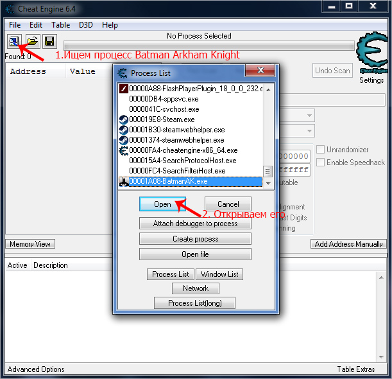Click the Network button

click(x=196, y=288)
